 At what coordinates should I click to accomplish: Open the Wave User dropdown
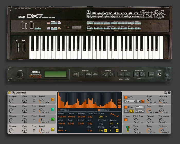[103, 117]
